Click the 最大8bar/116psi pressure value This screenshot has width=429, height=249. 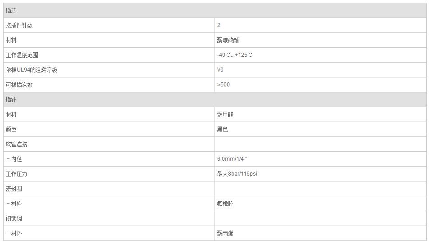(x=237, y=174)
